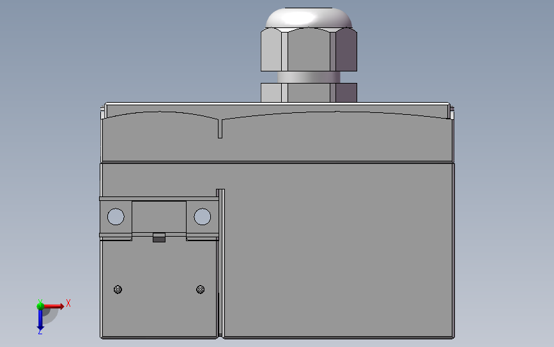Select the left screw on the lower-left panel

(x=118, y=290)
